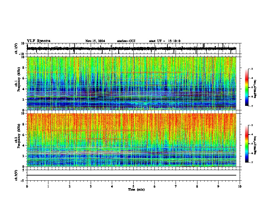Click the ch.1 colorbar log(PSD) unit label
This screenshot has height=209, width=270.
coord(255,89)
